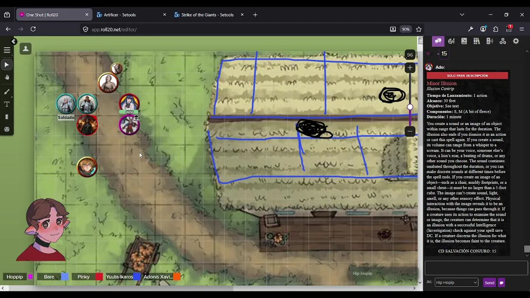Switch to the Chat tab in sidebar
Image resolution: width=530 pixels, height=298 pixels.
click(x=438, y=41)
